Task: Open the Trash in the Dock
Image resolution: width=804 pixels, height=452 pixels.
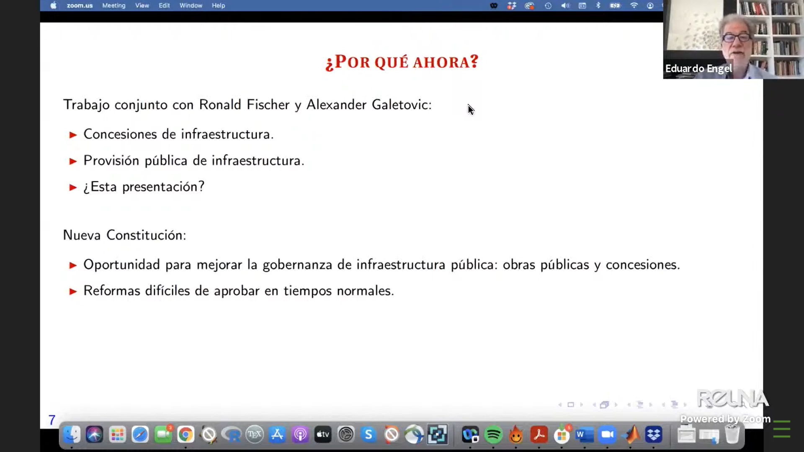Action: (x=732, y=435)
